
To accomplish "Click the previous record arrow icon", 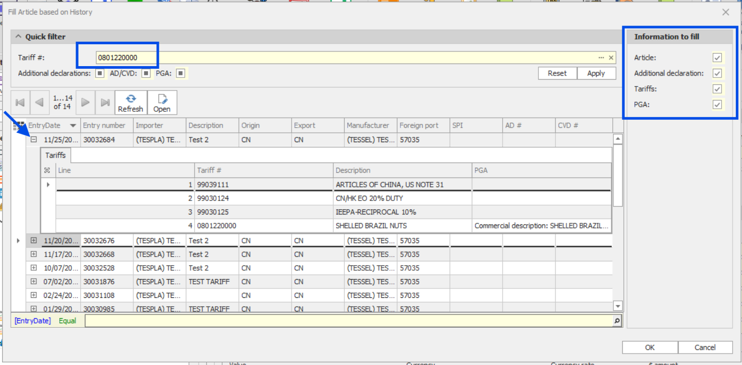I will (x=40, y=102).
